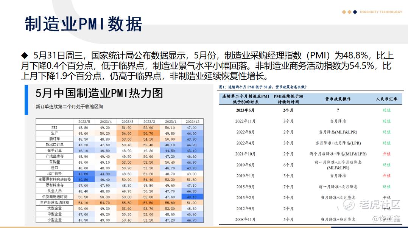
Task: Select the 2008年11月 row date
Action: pyautogui.click(x=245, y=219)
